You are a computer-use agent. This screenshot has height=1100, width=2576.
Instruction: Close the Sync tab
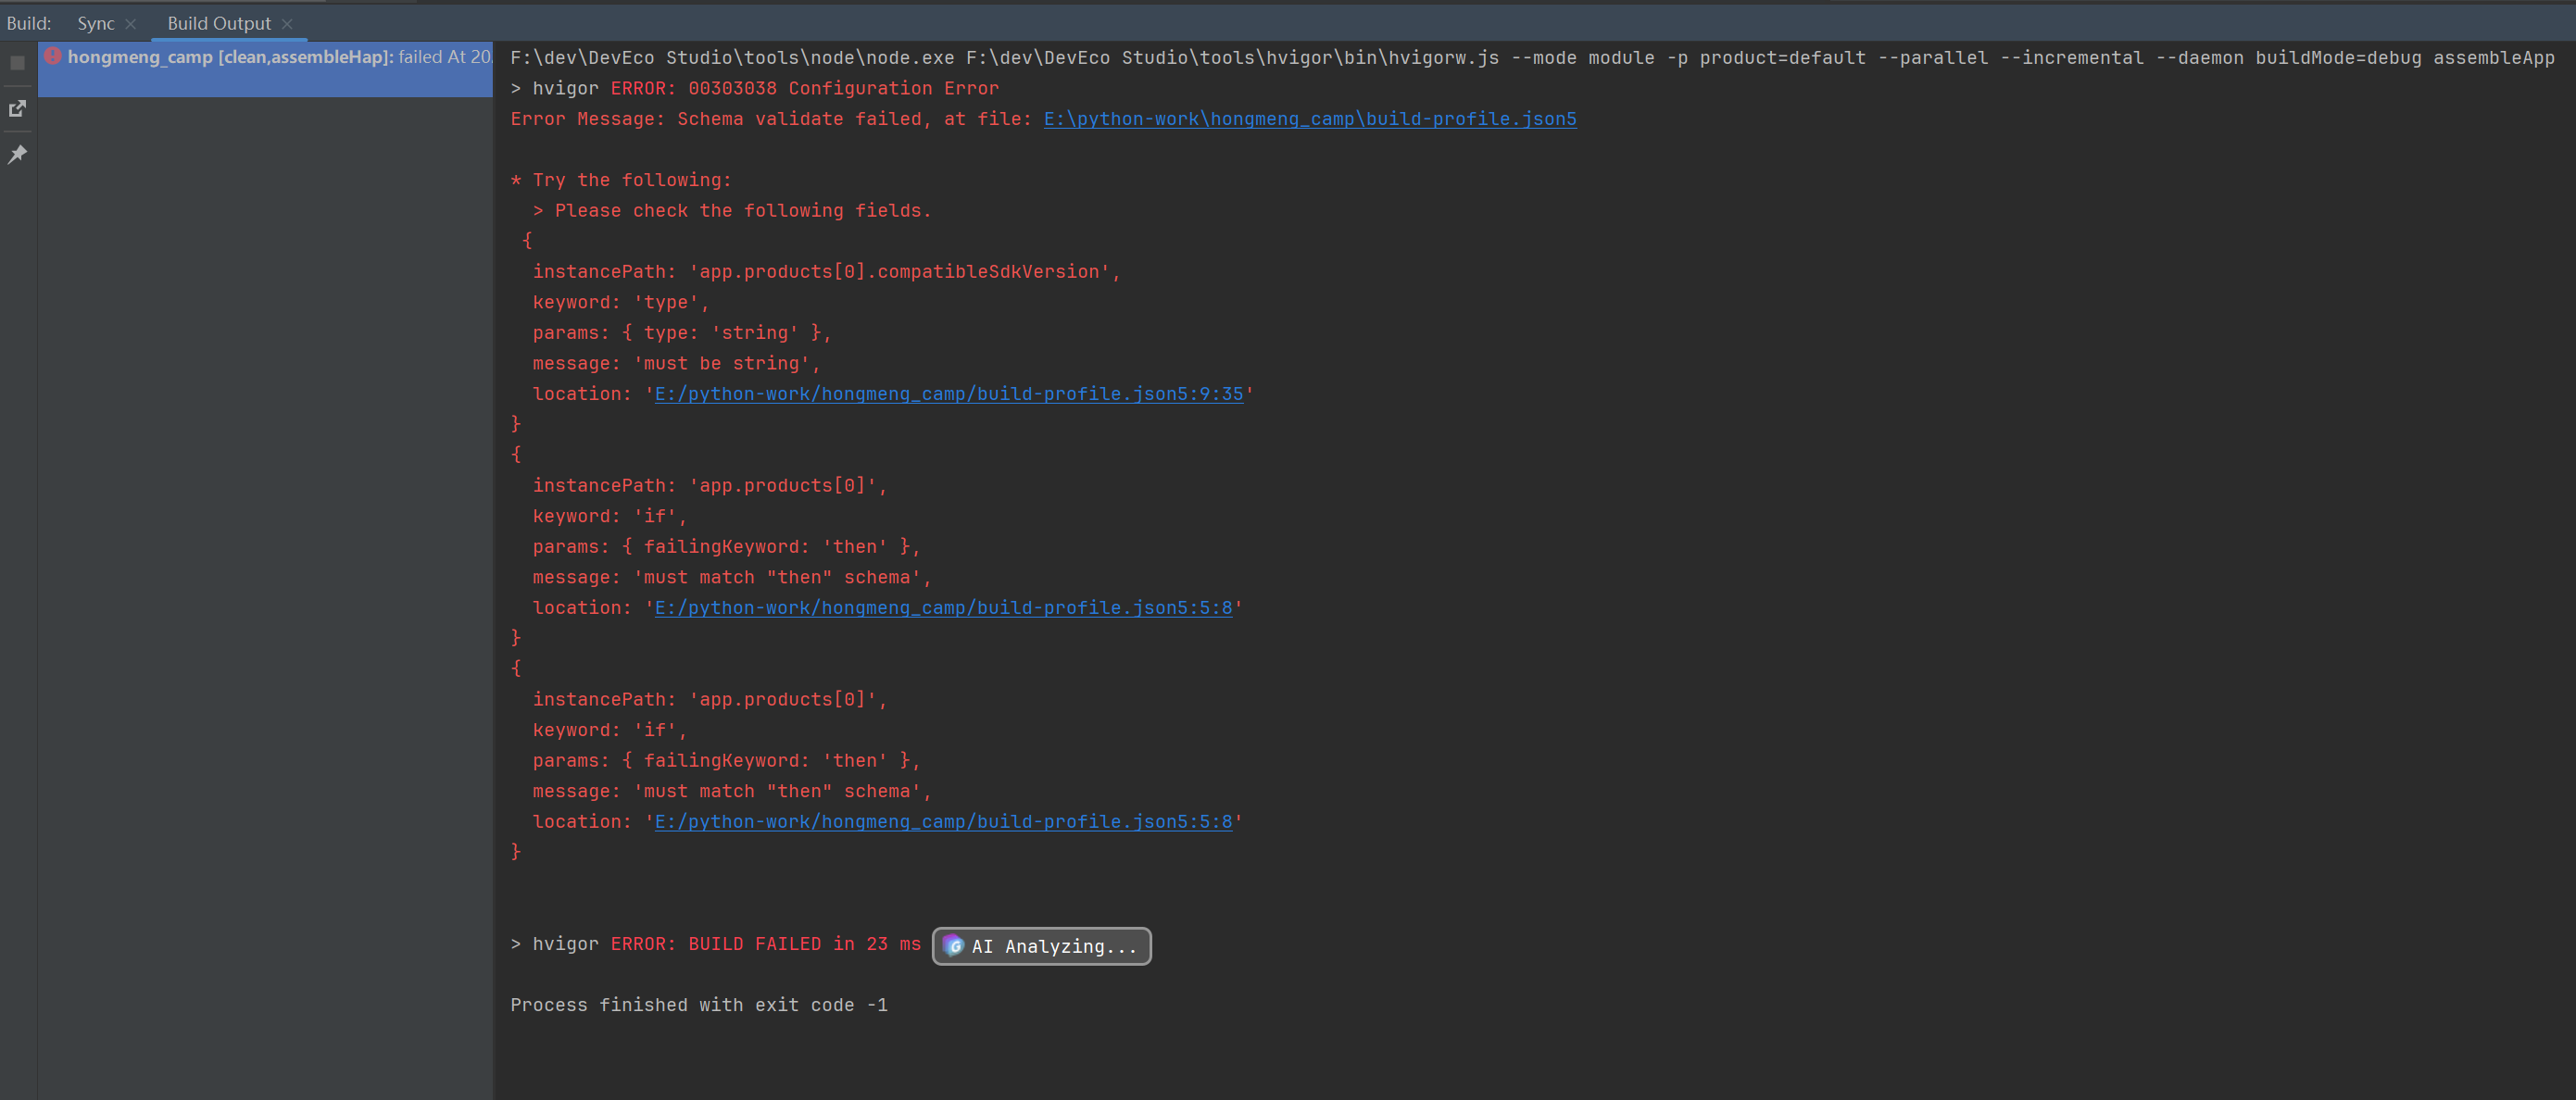(131, 24)
